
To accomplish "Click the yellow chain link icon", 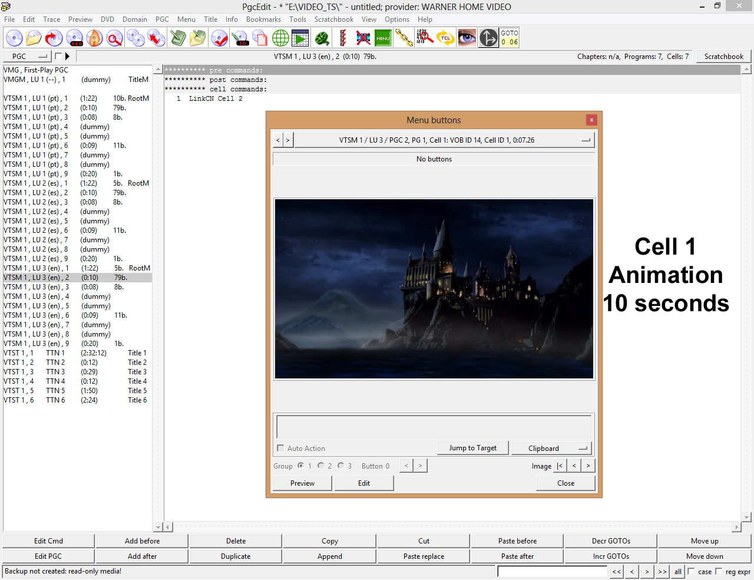I will (x=404, y=38).
